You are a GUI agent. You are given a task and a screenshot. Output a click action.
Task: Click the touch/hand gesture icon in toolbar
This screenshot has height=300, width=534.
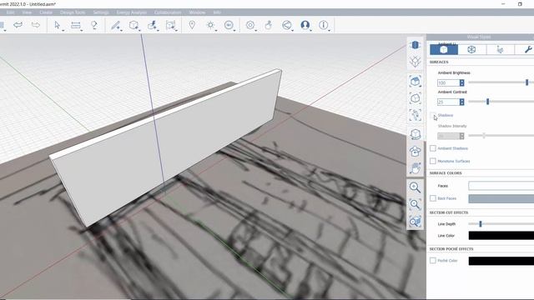(269, 25)
